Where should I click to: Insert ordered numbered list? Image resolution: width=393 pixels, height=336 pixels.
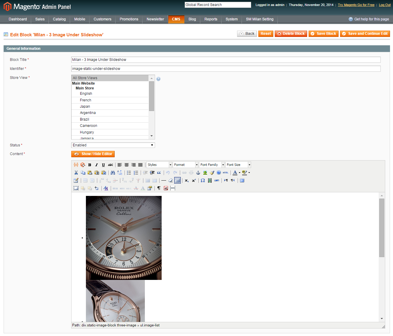[x=136, y=172]
